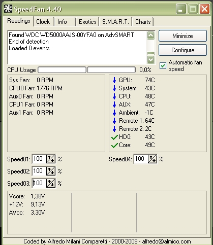Click the blue arrow next to Ambient
Viewport: 213px width, 245px height.
tap(114, 113)
